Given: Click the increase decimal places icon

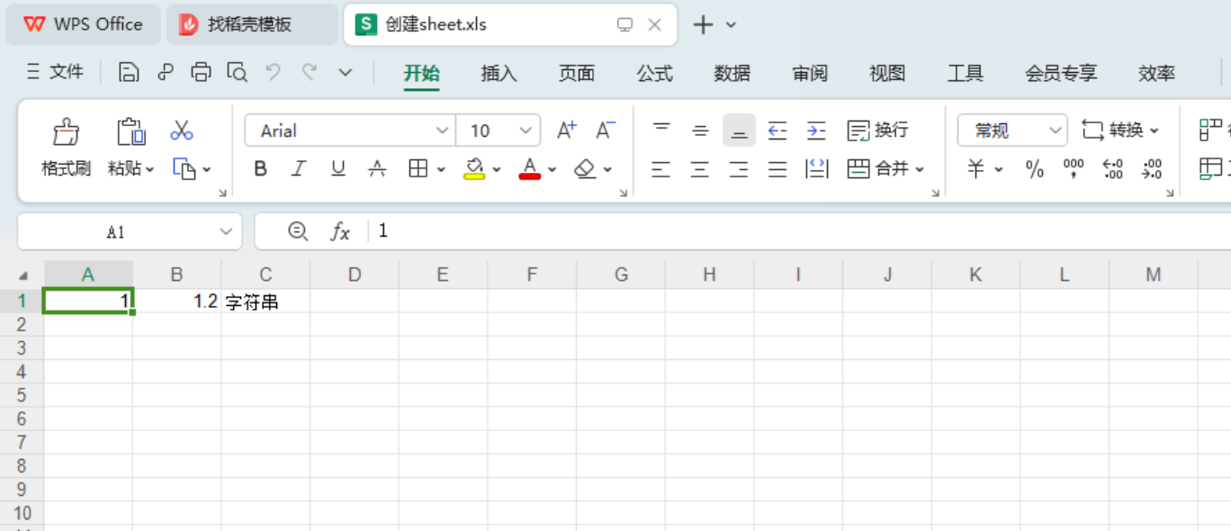Looking at the screenshot, I should [x=1112, y=168].
